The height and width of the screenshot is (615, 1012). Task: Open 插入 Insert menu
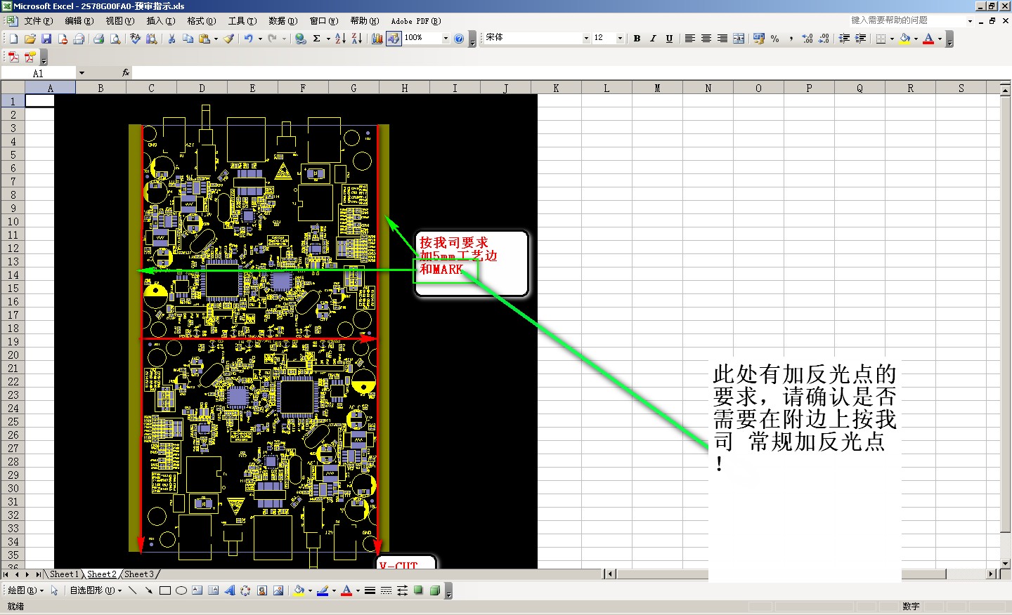tap(161, 21)
